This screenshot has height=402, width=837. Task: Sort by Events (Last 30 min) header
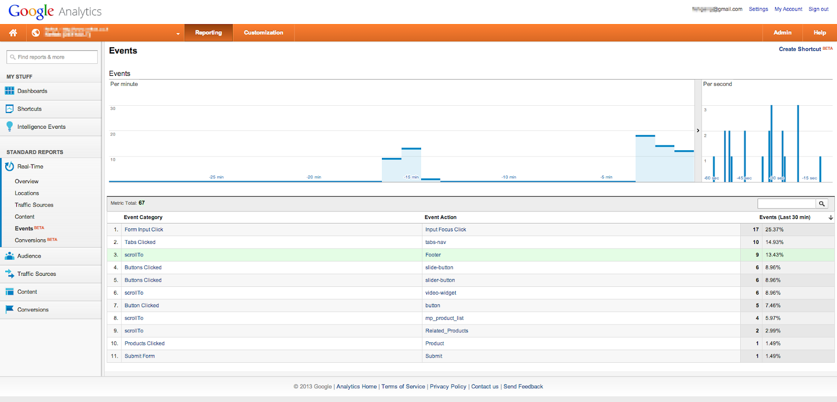click(x=785, y=217)
